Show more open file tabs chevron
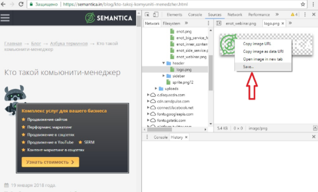This screenshot has width=318, height=192. pyautogui.click(x=290, y=23)
